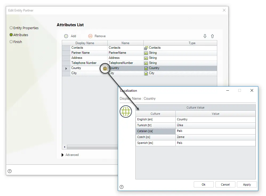Edit value Country for English
Viewport: 266px width, 196px height.
[x=215, y=120]
